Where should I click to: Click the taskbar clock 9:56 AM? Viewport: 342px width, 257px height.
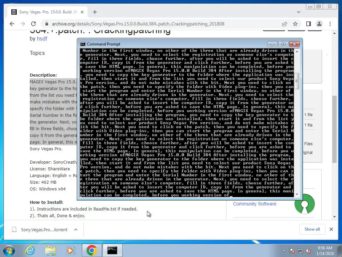tap(325, 248)
